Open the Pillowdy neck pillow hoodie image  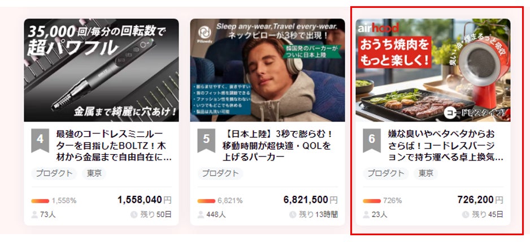pos(267,70)
